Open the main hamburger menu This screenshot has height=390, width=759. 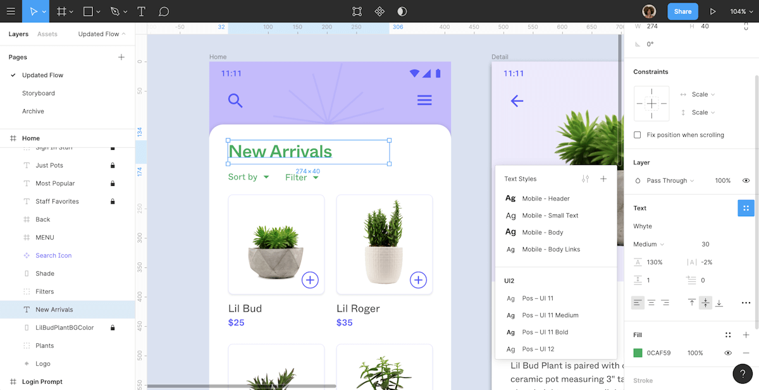[11, 11]
